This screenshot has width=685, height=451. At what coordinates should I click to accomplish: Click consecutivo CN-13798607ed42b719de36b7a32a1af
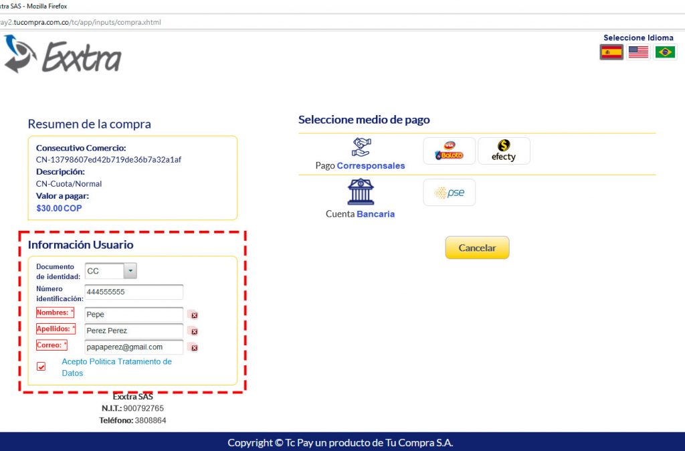tap(109, 159)
